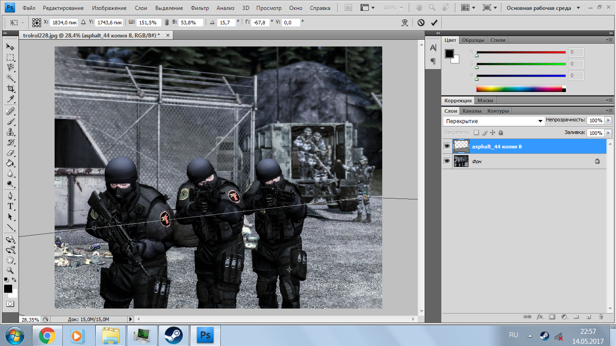Open the Screen Mode dropdown

click(490, 8)
